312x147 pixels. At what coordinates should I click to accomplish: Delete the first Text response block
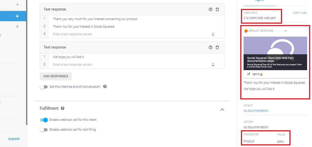point(217,9)
